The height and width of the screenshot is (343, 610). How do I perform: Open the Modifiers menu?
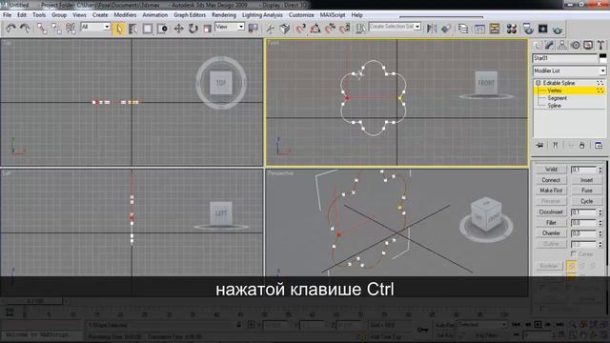click(x=125, y=15)
